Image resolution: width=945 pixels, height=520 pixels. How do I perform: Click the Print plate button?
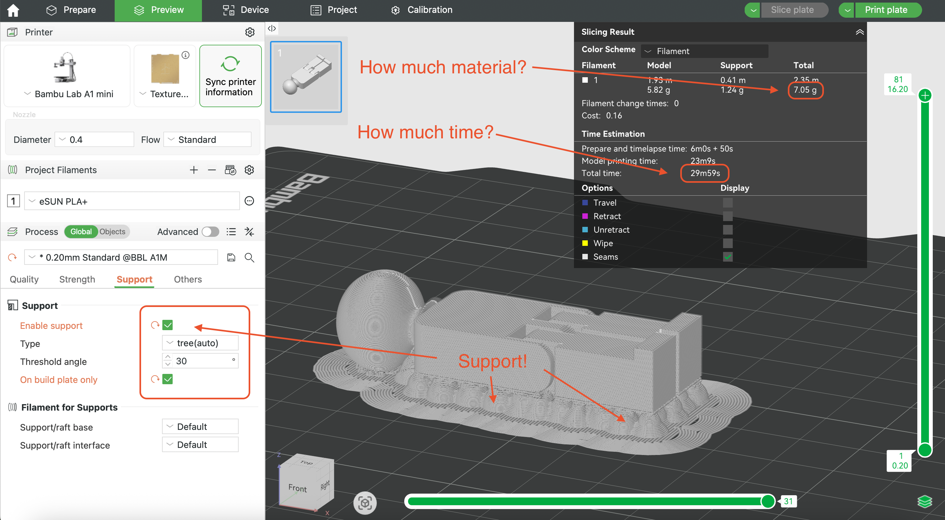pos(886,10)
